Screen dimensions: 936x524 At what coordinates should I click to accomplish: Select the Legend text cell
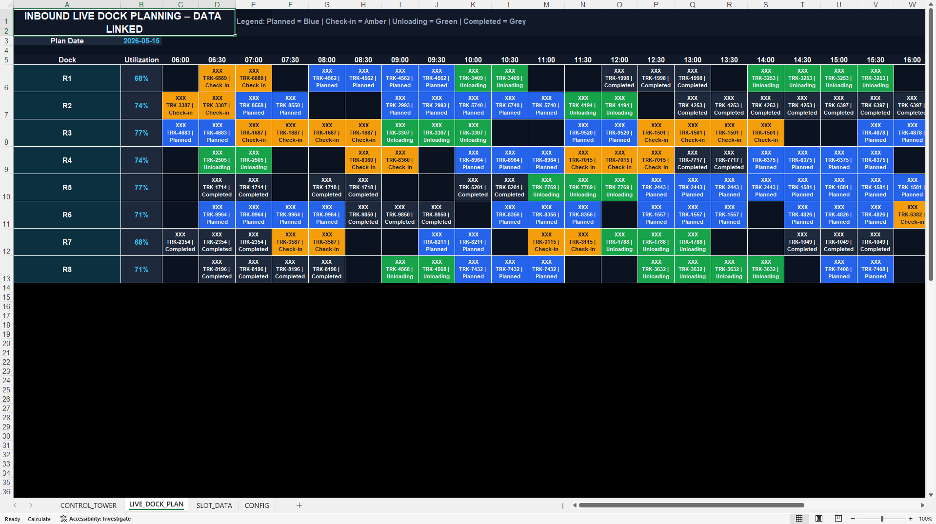[381, 21]
